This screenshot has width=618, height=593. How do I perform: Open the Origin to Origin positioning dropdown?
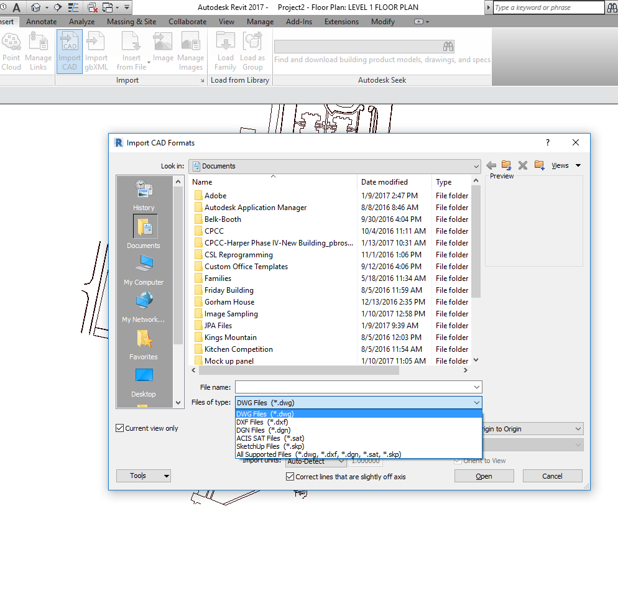532,429
